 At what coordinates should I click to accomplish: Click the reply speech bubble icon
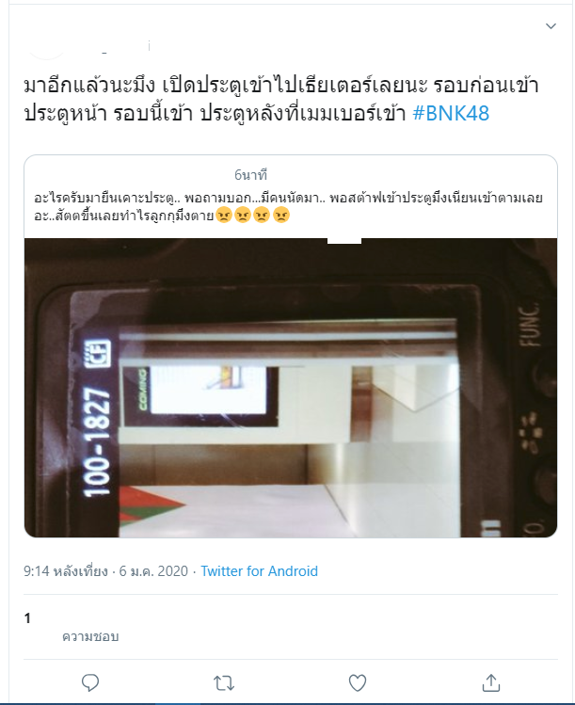tap(90, 682)
